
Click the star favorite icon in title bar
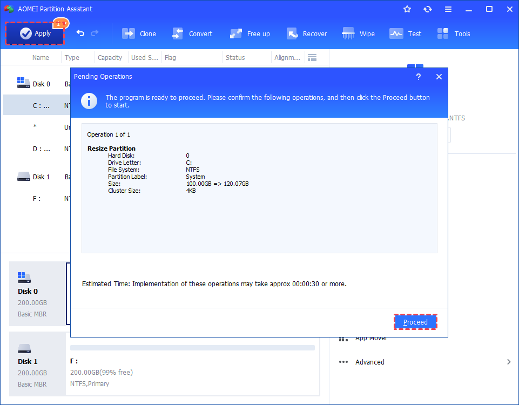point(407,9)
